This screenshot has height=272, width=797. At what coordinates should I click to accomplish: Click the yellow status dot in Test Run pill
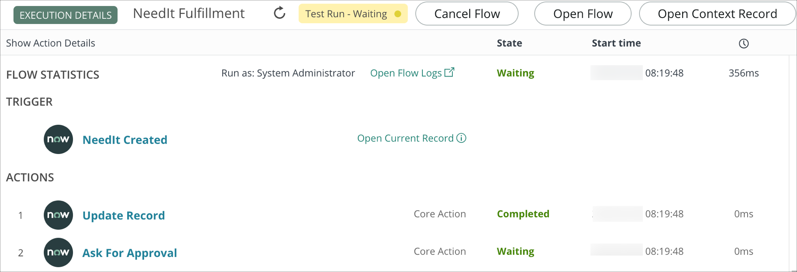398,13
